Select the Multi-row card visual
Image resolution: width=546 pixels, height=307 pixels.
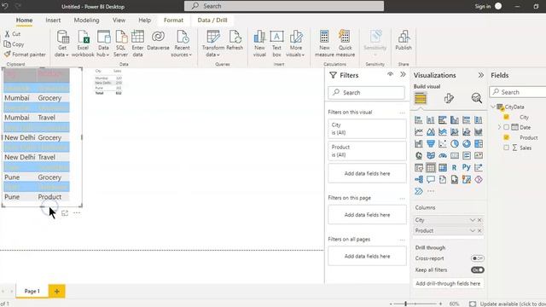pyautogui.click(x=467, y=155)
